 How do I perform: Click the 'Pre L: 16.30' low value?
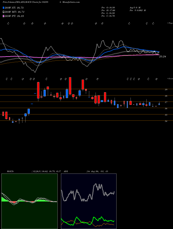108,13
